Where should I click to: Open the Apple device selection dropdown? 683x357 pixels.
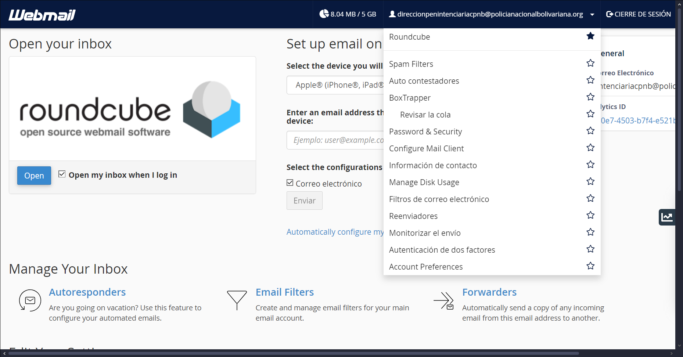[x=335, y=85]
